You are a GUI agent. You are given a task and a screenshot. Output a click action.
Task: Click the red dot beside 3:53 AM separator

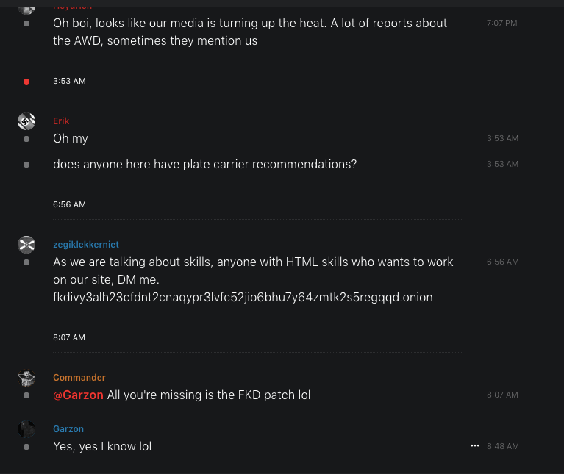(26, 82)
